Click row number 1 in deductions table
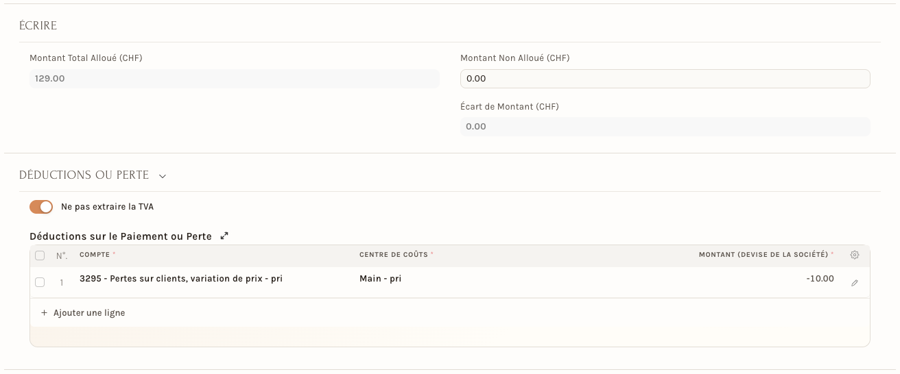 [62, 283]
